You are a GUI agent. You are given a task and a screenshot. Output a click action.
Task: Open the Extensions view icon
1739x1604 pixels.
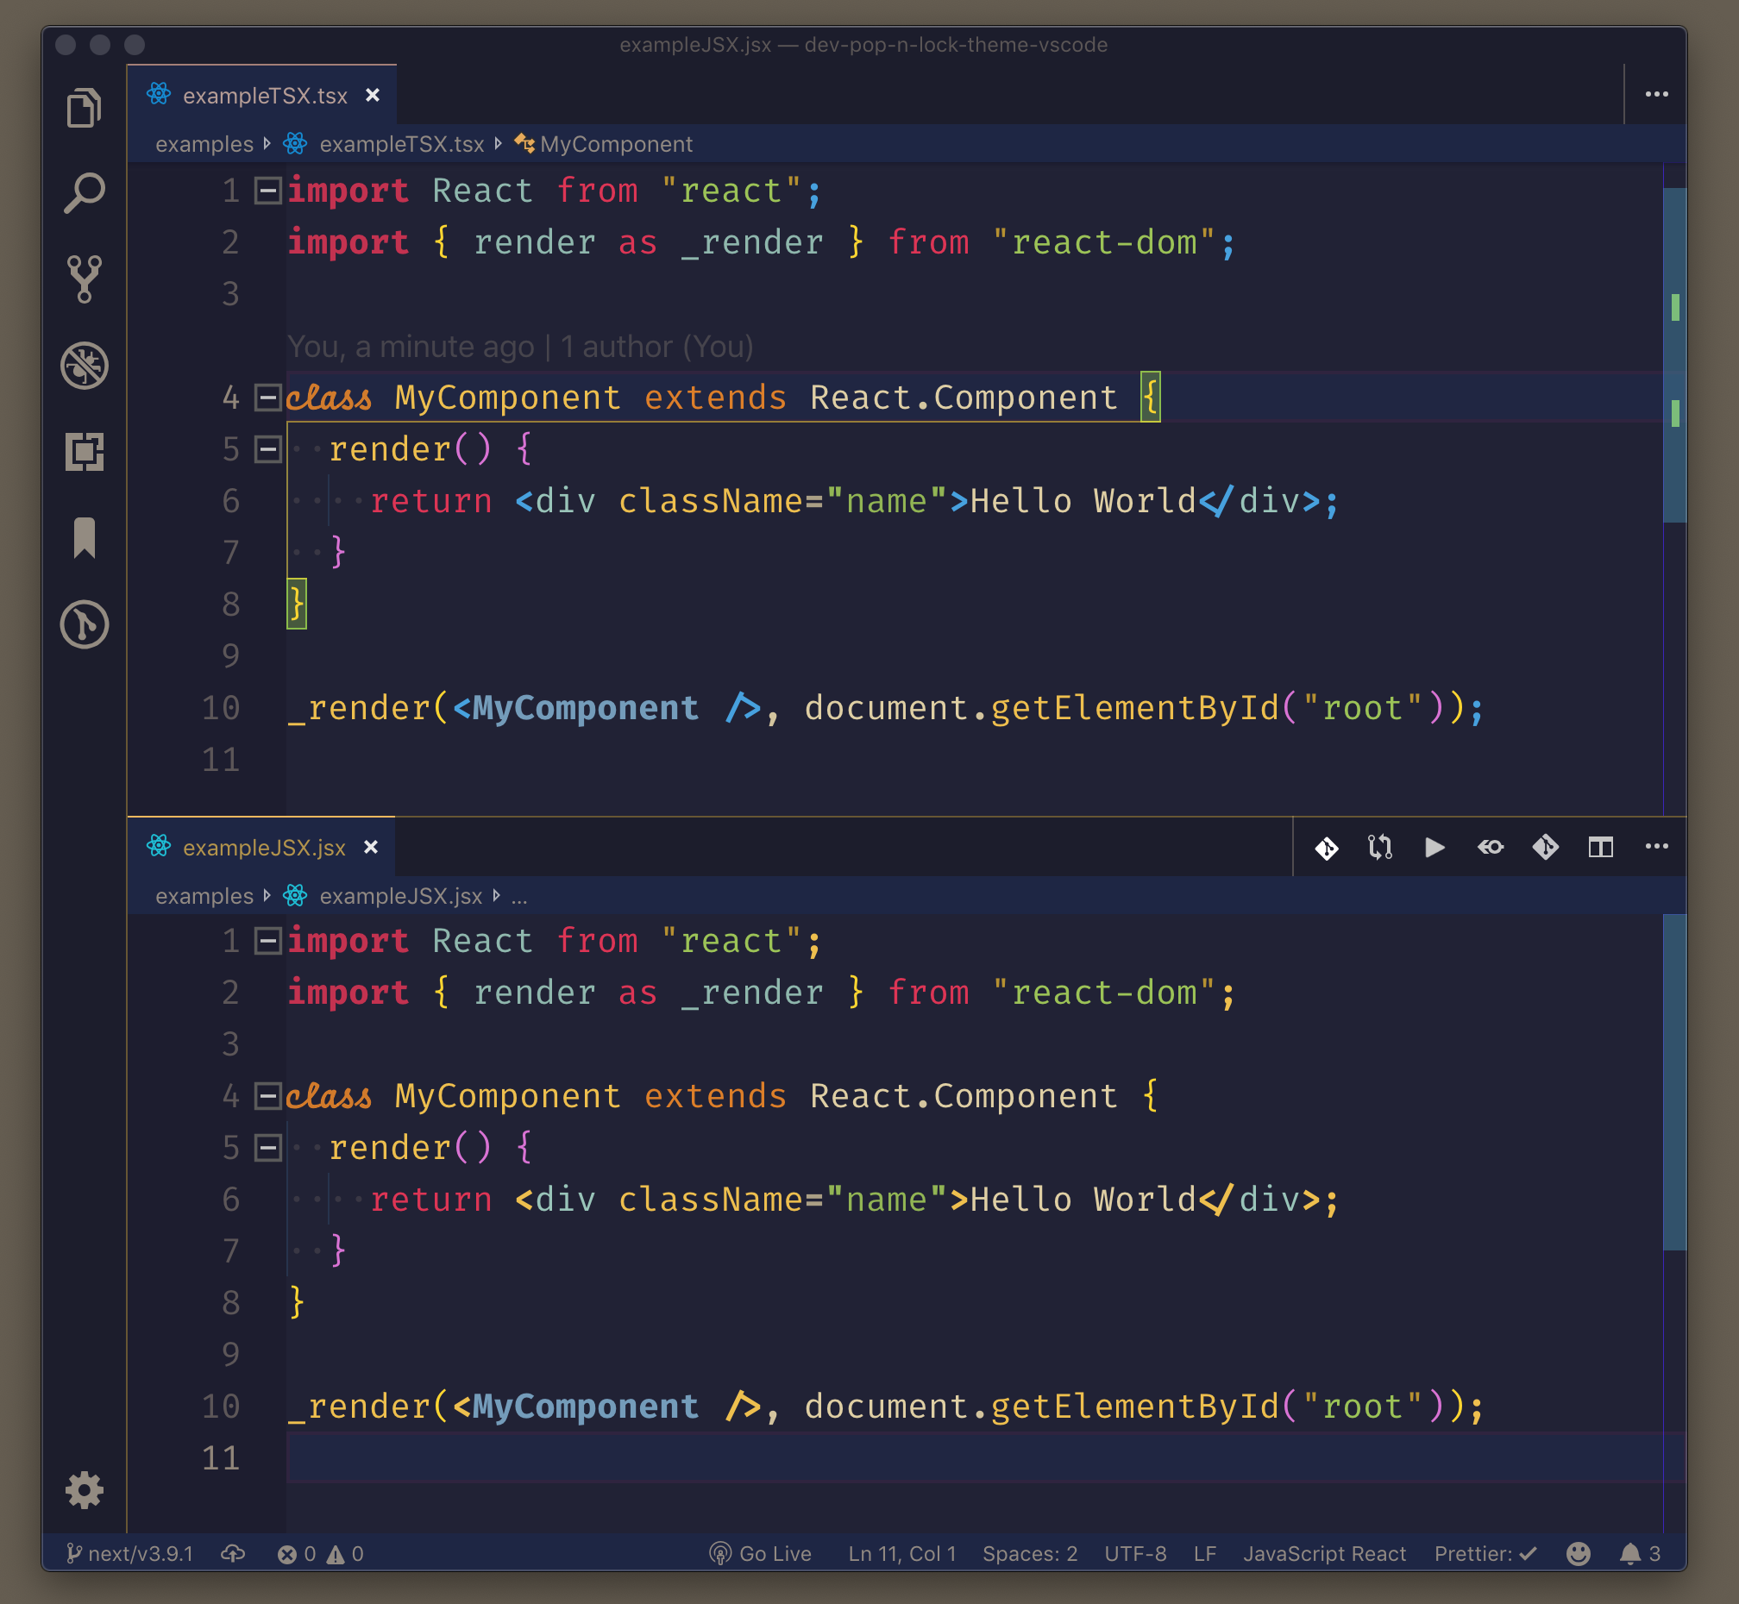click(85, 451)
